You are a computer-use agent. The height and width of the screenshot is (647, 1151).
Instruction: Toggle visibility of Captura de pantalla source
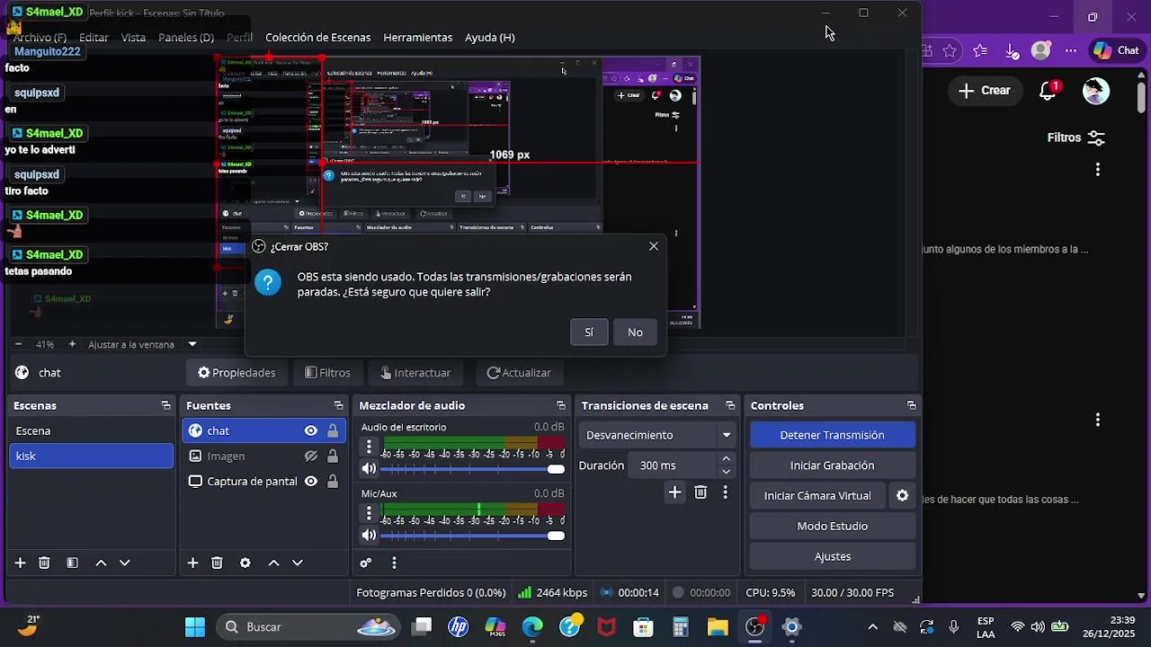pyautogui.click(x=311, y=482)
